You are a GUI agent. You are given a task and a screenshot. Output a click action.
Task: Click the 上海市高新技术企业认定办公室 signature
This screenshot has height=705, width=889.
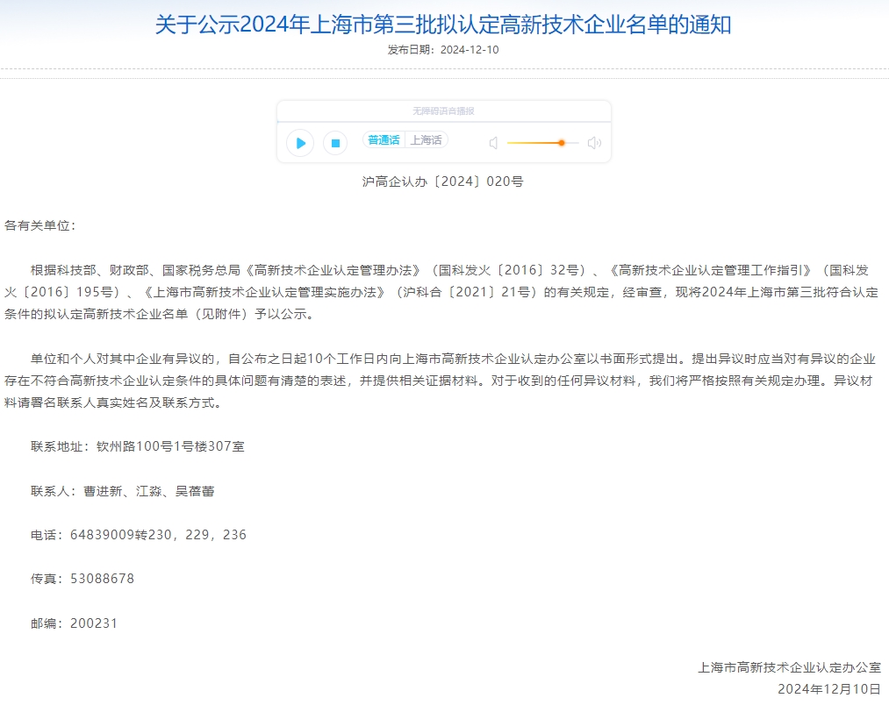click(789, 667)
